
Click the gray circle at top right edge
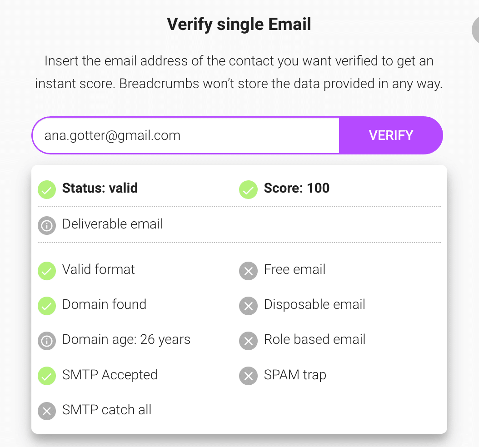(x=475, y=30)
